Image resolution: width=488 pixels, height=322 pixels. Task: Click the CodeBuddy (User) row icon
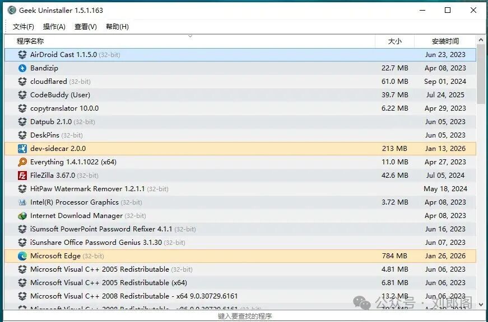(x=22, y=94)
